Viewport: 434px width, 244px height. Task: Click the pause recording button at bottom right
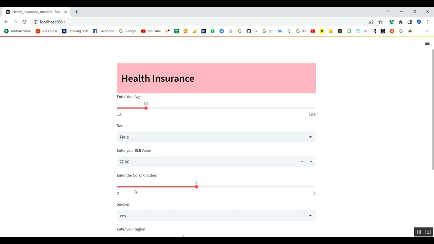pos(419,232)
